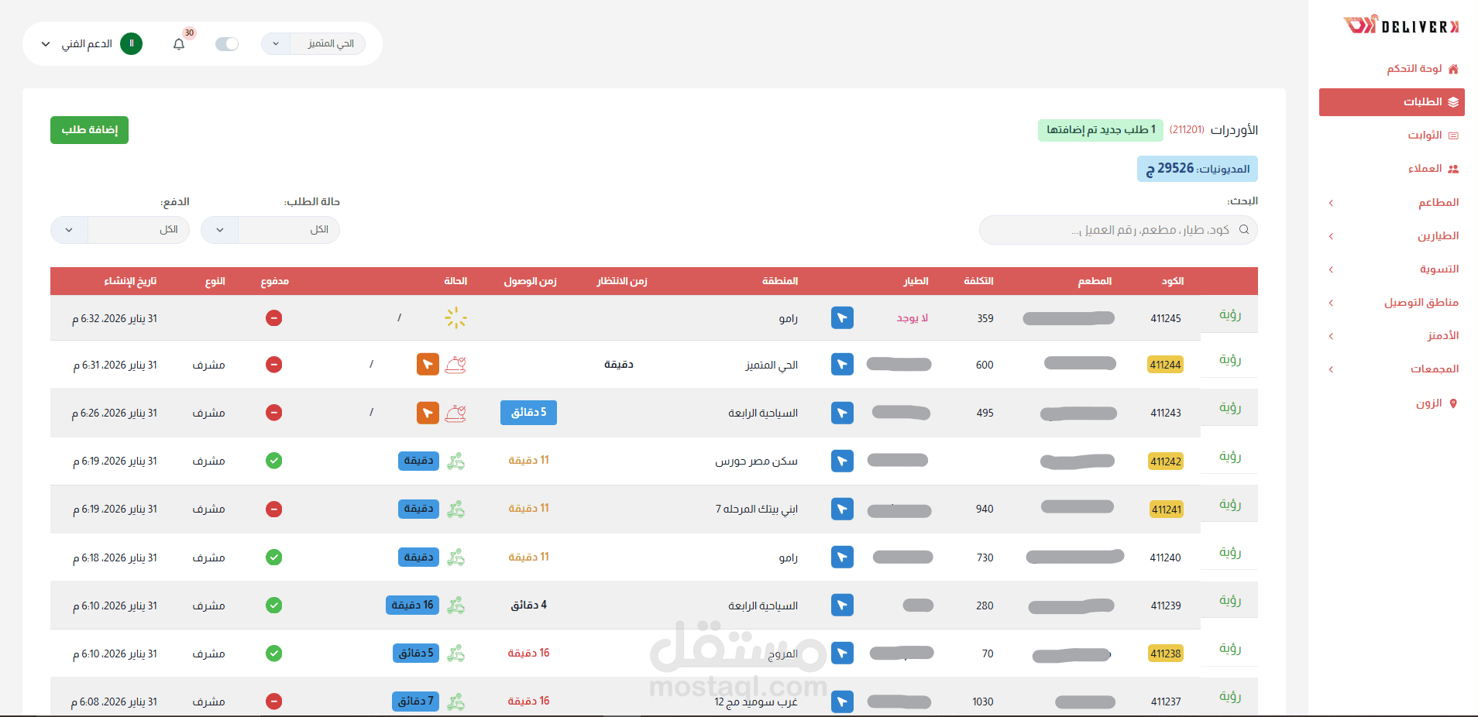
Task: Click the loading spinner in row 411245 status column
Action: [455, 317]
